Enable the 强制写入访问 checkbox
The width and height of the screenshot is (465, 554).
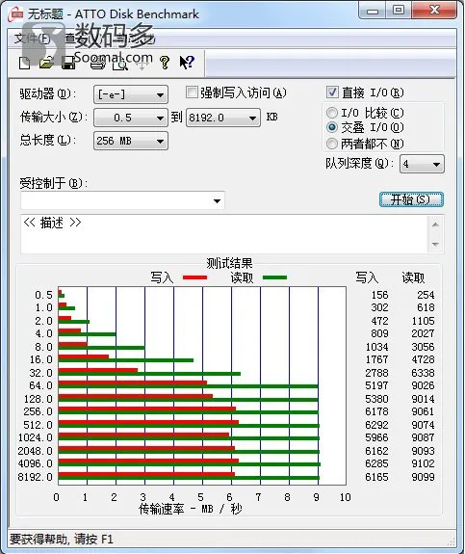(x=192, y=92)
